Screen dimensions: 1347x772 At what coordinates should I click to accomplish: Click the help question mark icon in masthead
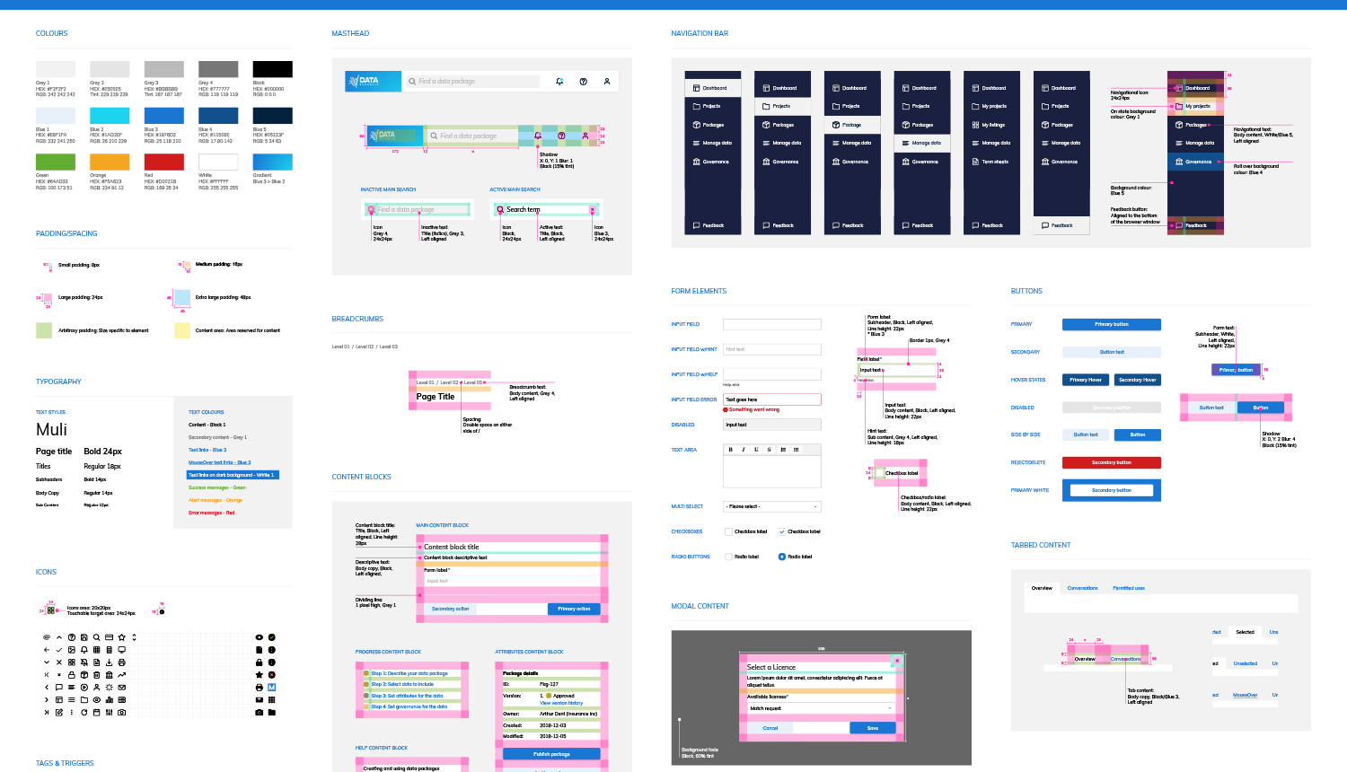click(584, 82)
